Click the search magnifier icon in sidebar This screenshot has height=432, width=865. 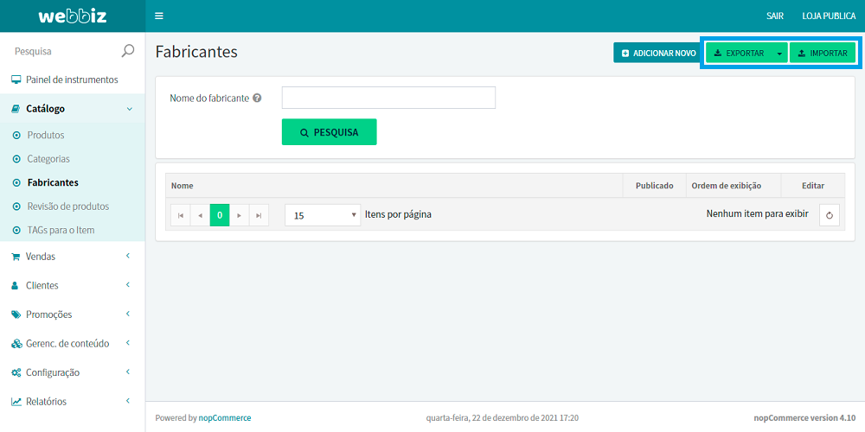[x=128, y=51]
